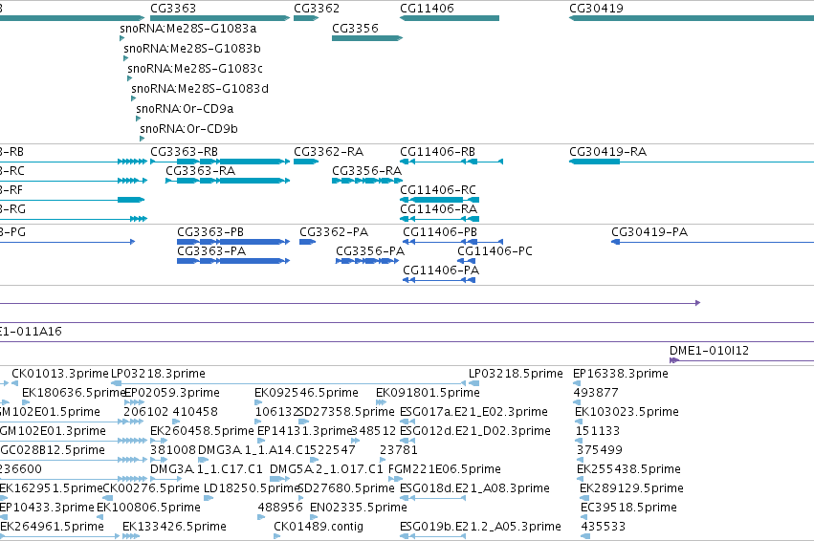Click feature DMG5A.2_1.O17.C1
The width and height of the screenshot is (814, 541).
coord(326,469)
